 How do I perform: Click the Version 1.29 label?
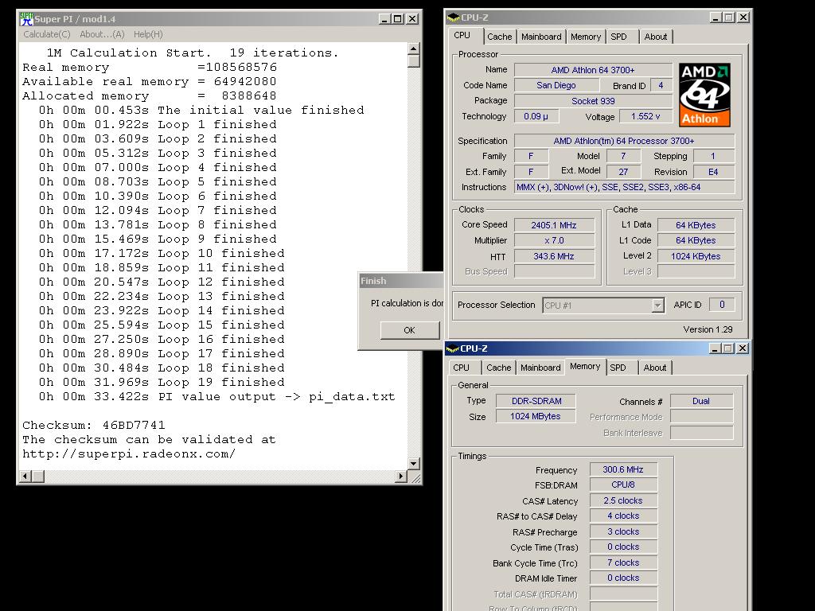click(708, 329)
